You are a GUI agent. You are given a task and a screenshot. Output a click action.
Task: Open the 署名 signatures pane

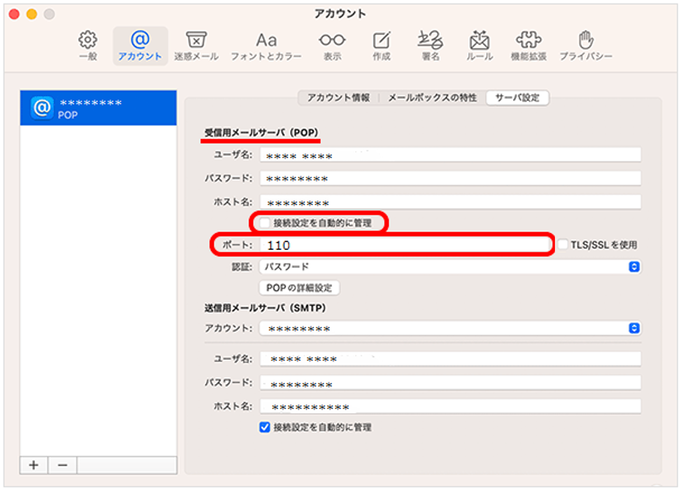tap(430, 46)
